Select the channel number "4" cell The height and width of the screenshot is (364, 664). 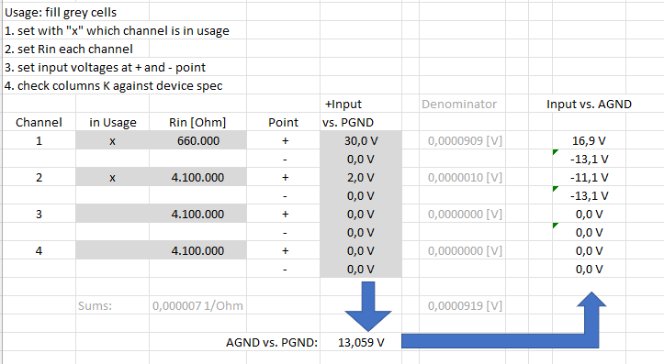[39, 251]
